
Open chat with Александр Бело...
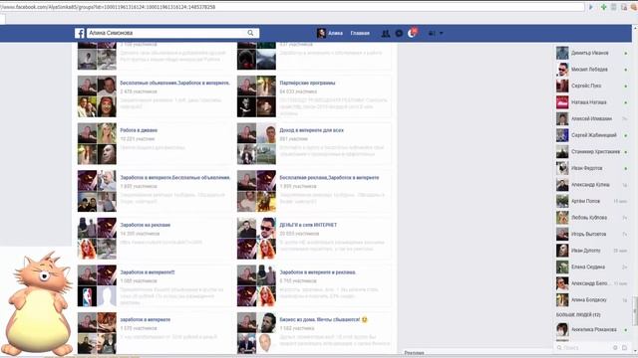point(592,283)
